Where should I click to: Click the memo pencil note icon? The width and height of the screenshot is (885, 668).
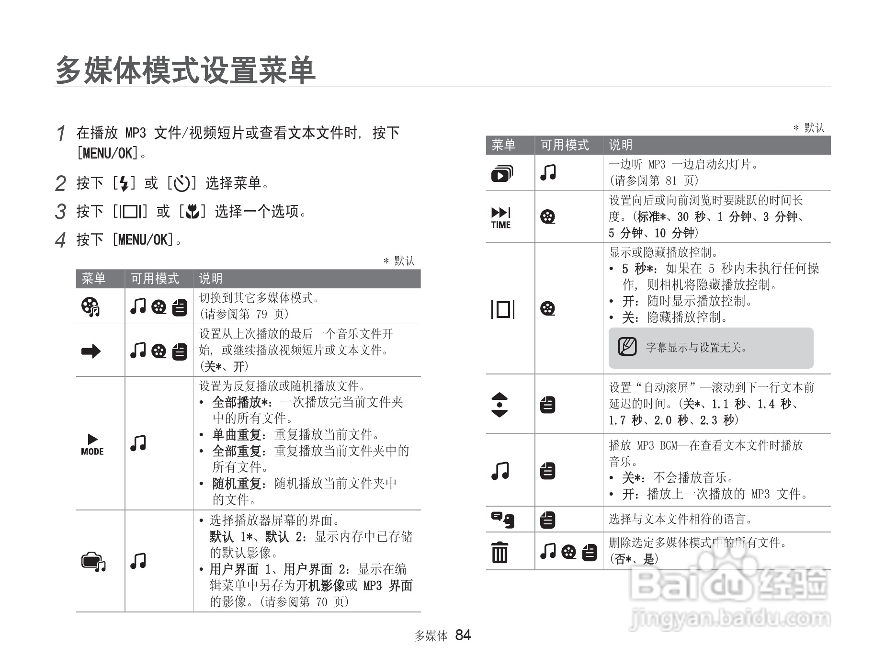point(627,347)
